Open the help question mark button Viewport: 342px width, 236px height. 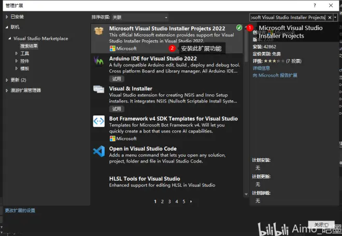click(x=315, y=6)
